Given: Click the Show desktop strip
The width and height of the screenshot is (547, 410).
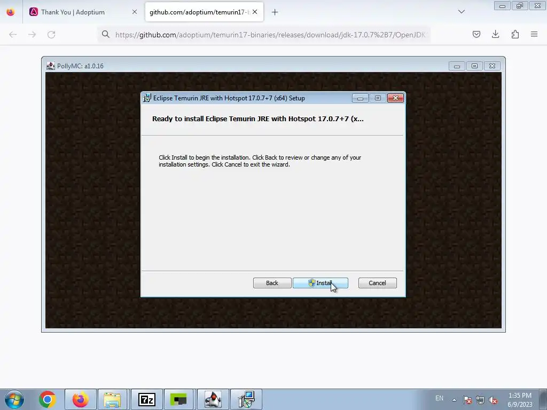Looking at the screenshot, I should tap(543, 399).
